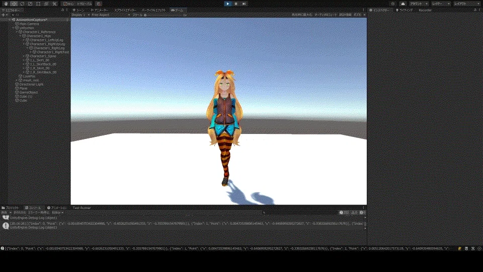483x272 pixels.
Task: Open the Particle Effect tab
Action: [x=153, y=10]
